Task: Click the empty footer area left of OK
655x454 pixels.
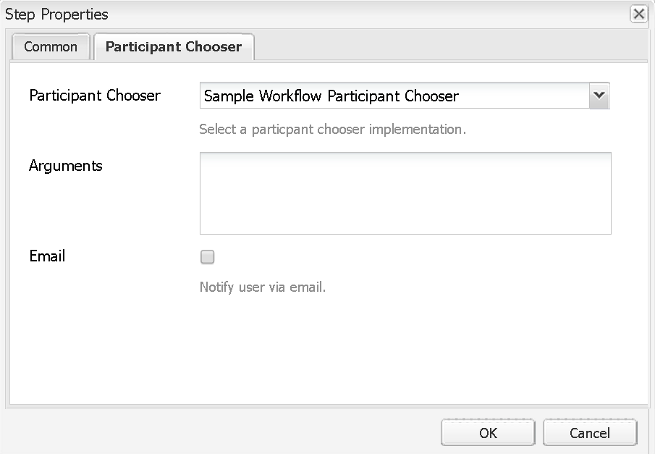Action: click(x=217, y=432)
